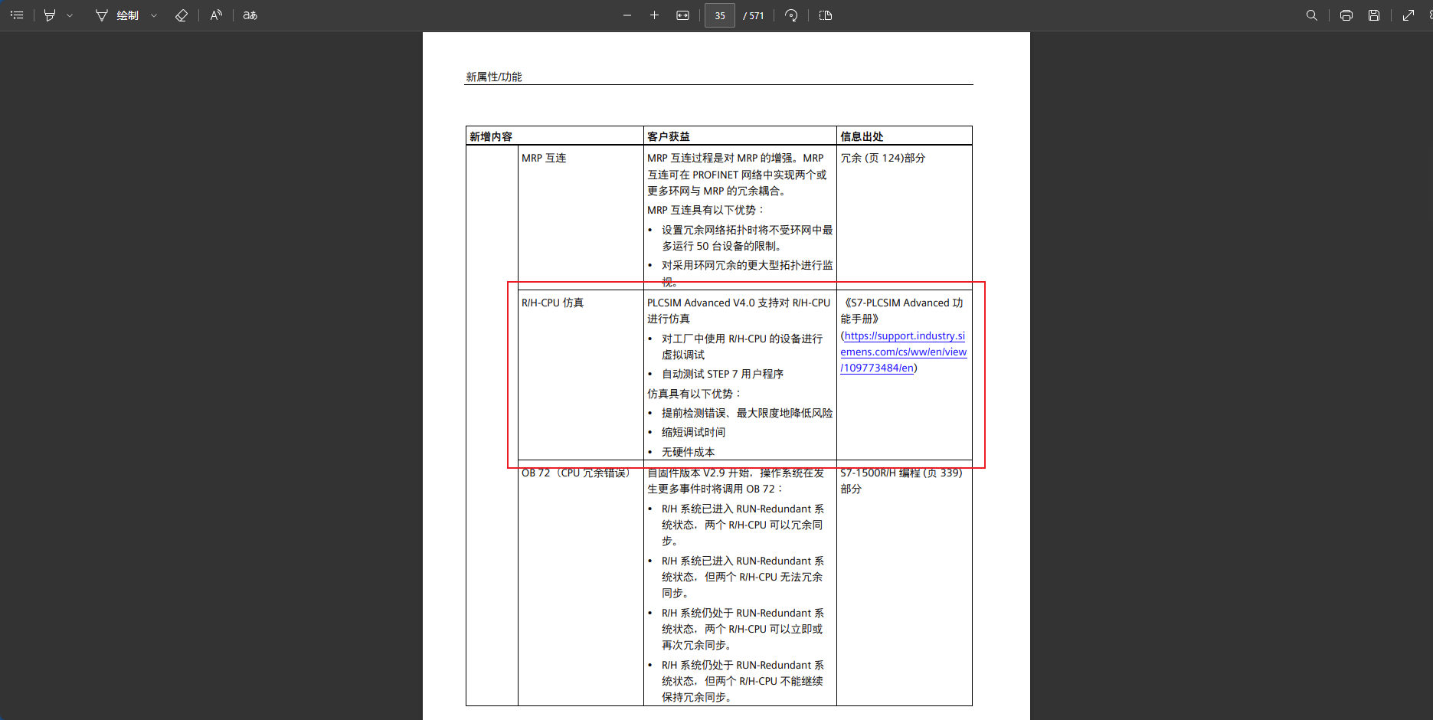Image resolution: width=1433 pixels, height=720 pixels.
Task: Open search in the PDF toolbar
Action: click(1311, 15)
